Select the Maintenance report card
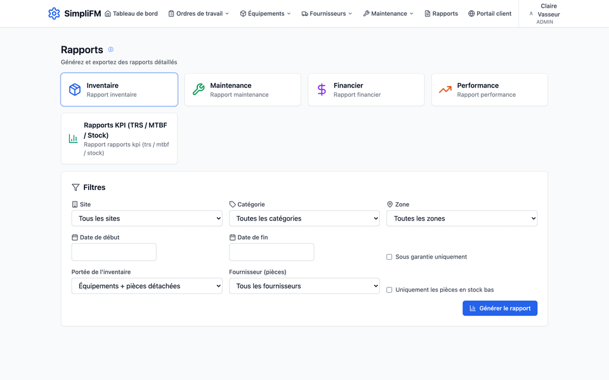This screenshot has width=609, height=380. 243,89
